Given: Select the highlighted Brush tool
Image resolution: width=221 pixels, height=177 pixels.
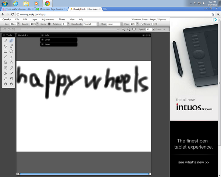Looking at the screenshot, I should 11,41.
